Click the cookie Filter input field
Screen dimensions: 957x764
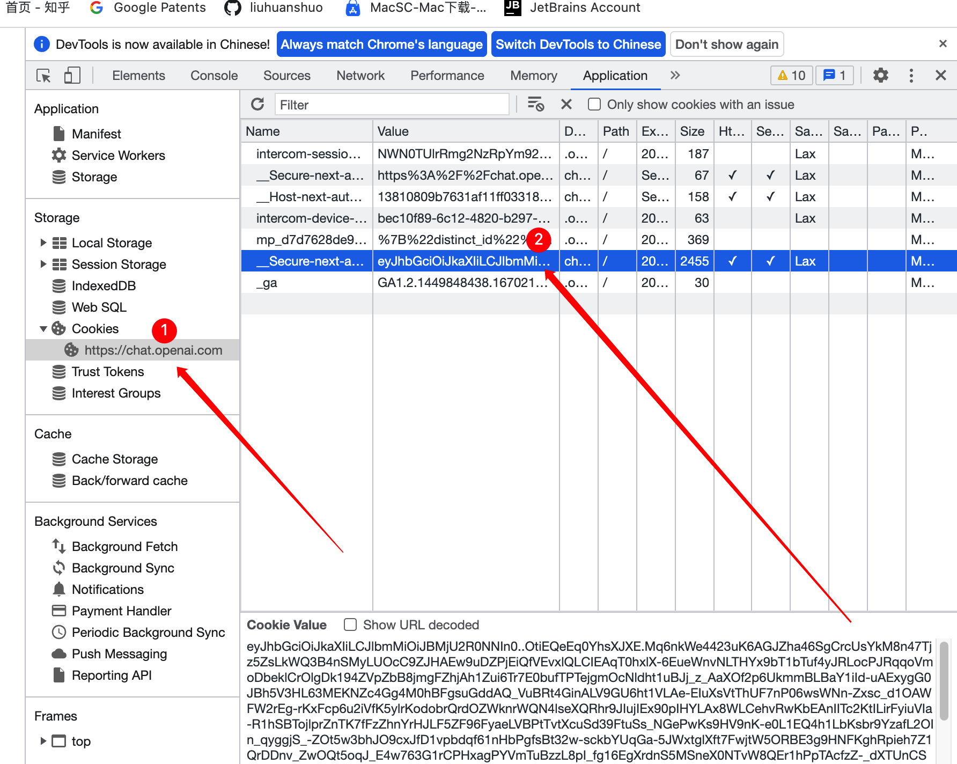coord(392,104)
